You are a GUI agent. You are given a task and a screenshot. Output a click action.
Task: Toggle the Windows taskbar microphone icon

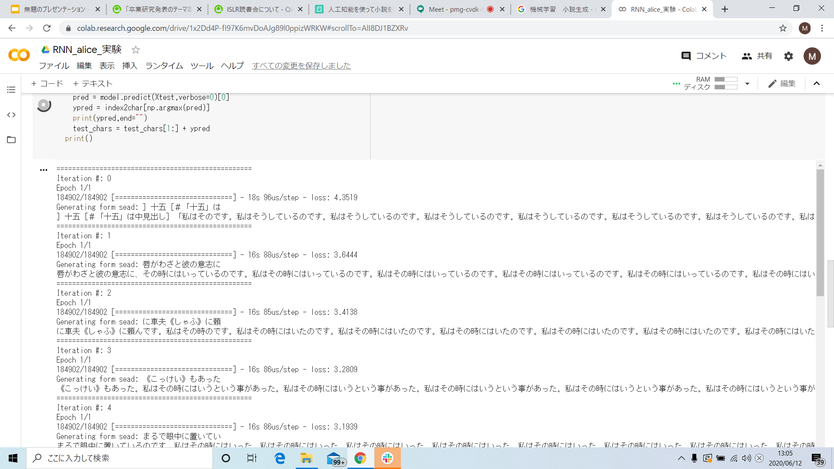point(694,458)
